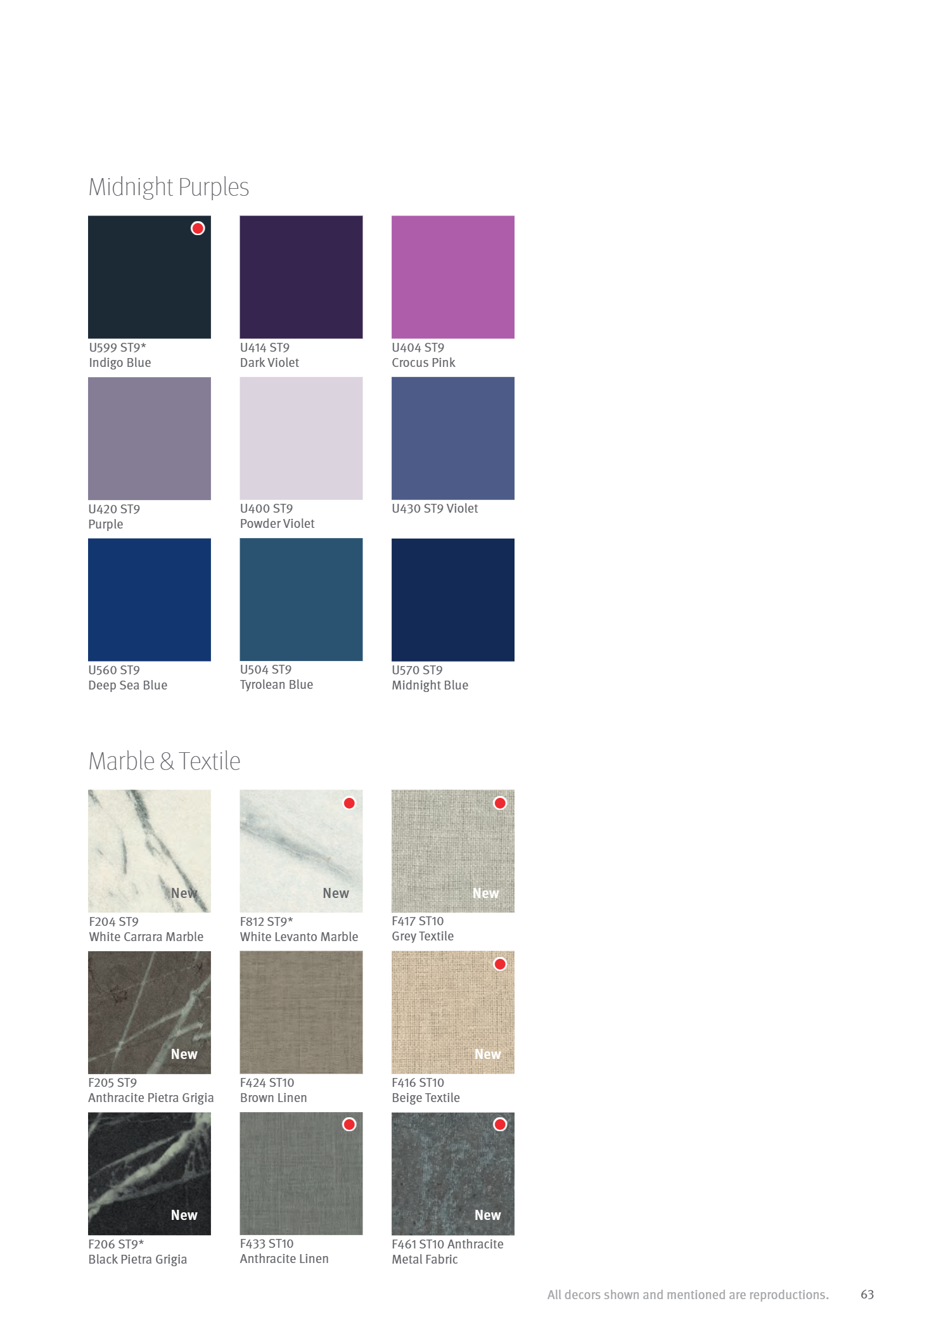Click the New badge on Black Pietra Grigia
The width and height of the screenshot is (941, 1334).
[x=184, y=1215]
